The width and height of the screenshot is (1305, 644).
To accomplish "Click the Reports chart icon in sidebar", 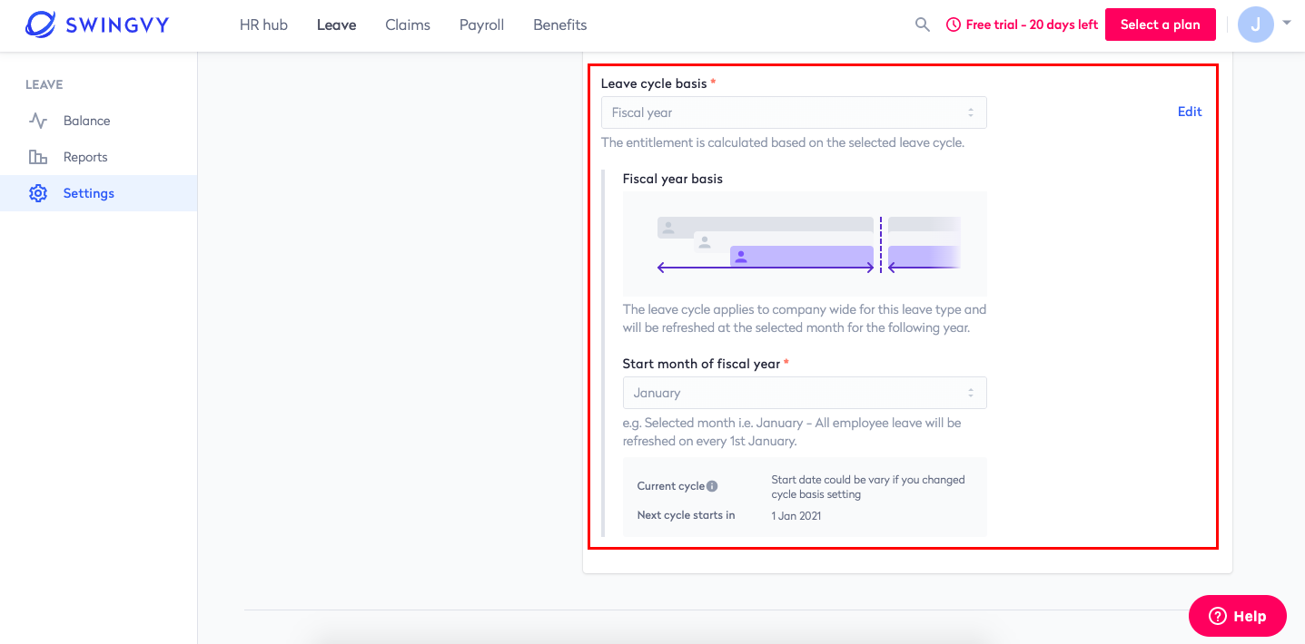I will tap(38, 157).
